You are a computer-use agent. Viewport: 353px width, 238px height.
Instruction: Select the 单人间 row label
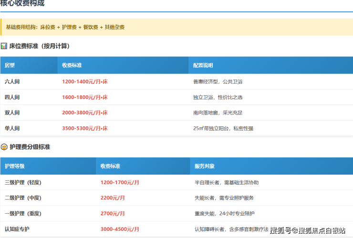tap(12, 128)
